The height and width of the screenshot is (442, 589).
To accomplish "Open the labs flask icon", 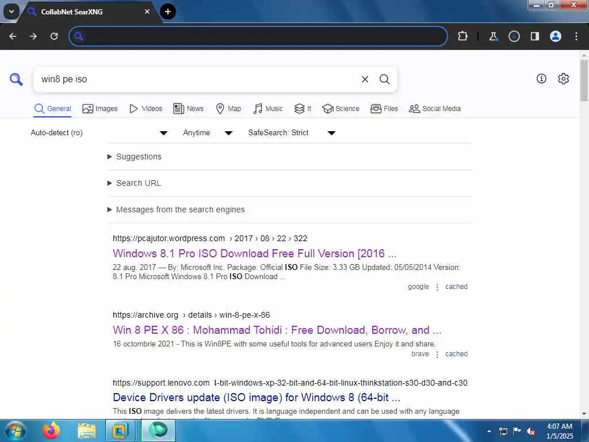I will [493, 36].
